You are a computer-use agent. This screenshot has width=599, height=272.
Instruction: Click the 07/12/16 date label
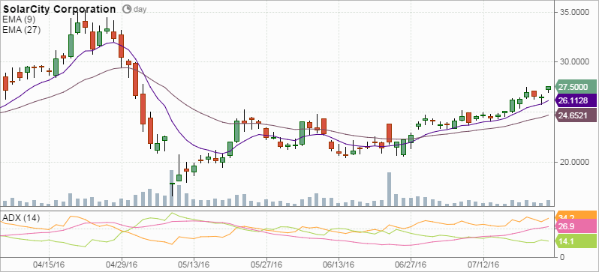coord(483,264)
